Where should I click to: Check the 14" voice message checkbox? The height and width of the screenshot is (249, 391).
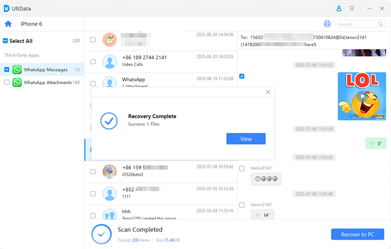(242, 205)
